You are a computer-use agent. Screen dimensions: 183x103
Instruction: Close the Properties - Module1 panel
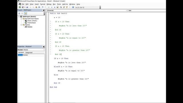44,47
